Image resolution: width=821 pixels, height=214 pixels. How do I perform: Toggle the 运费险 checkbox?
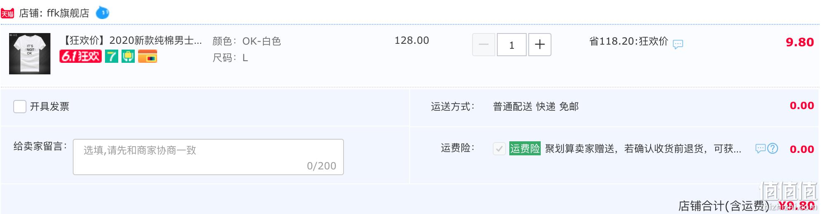click(x=499, y=149)
